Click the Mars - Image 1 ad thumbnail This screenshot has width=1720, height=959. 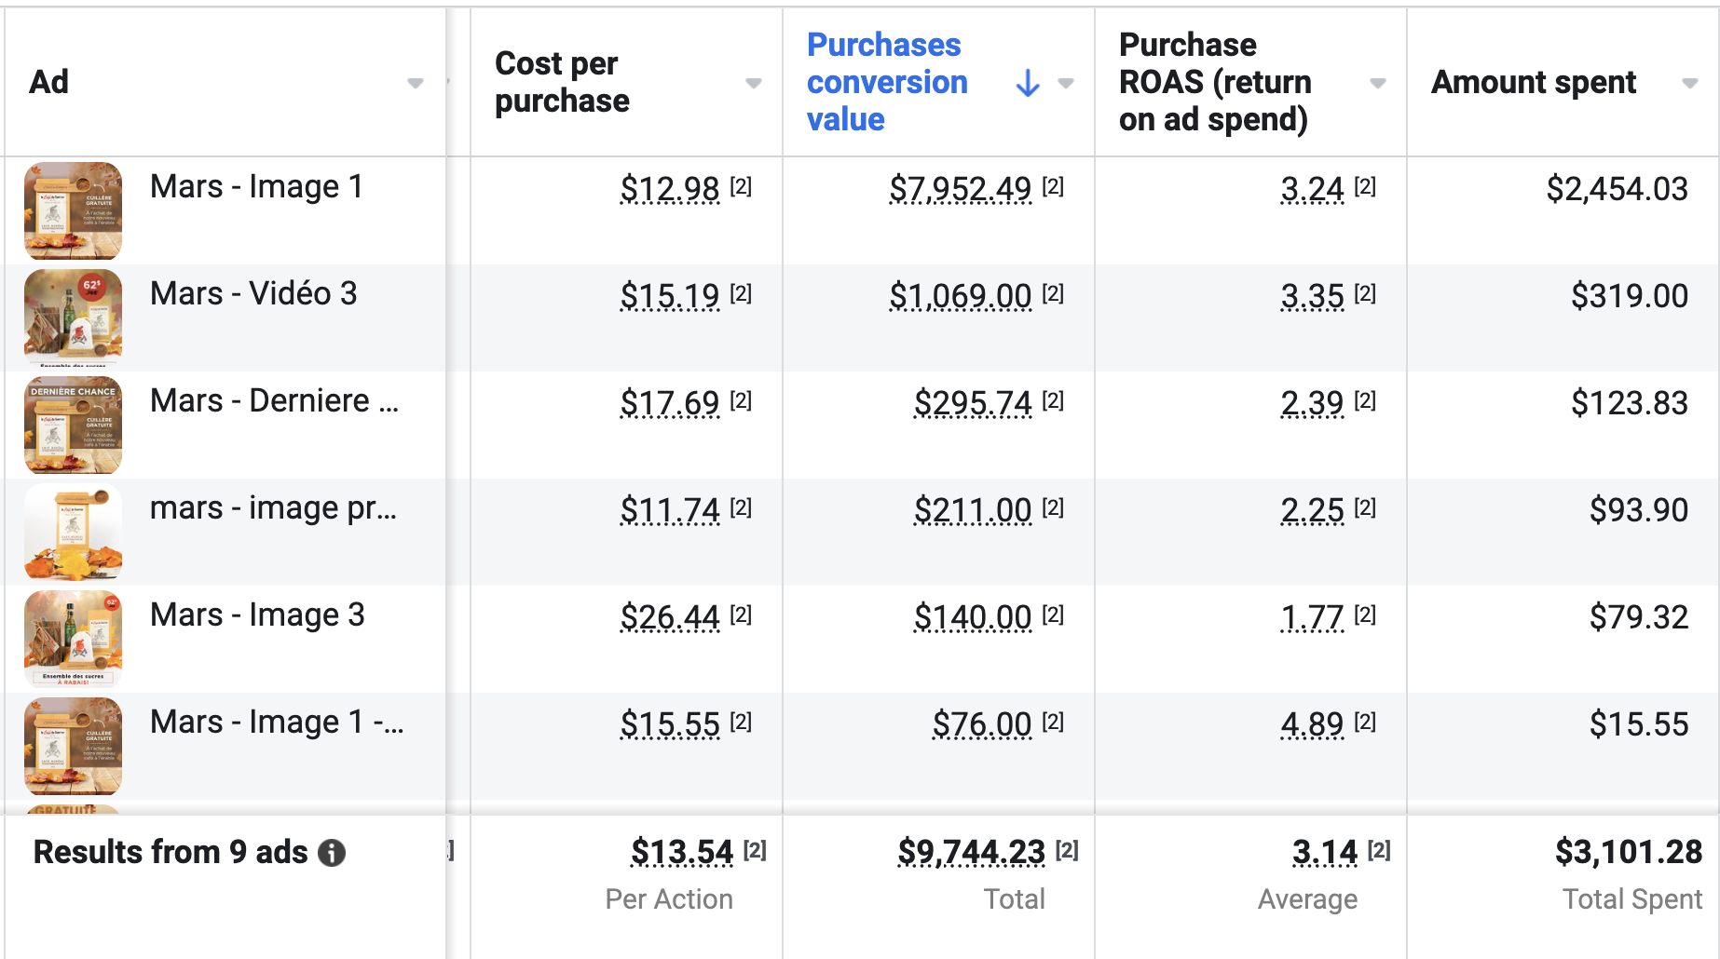coord(73,210)
